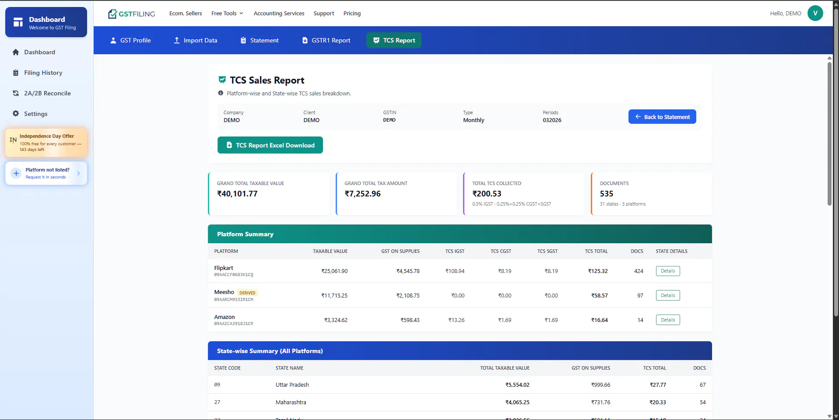
Task: Click the Statement document icon
Action: [x=243, y=40]
